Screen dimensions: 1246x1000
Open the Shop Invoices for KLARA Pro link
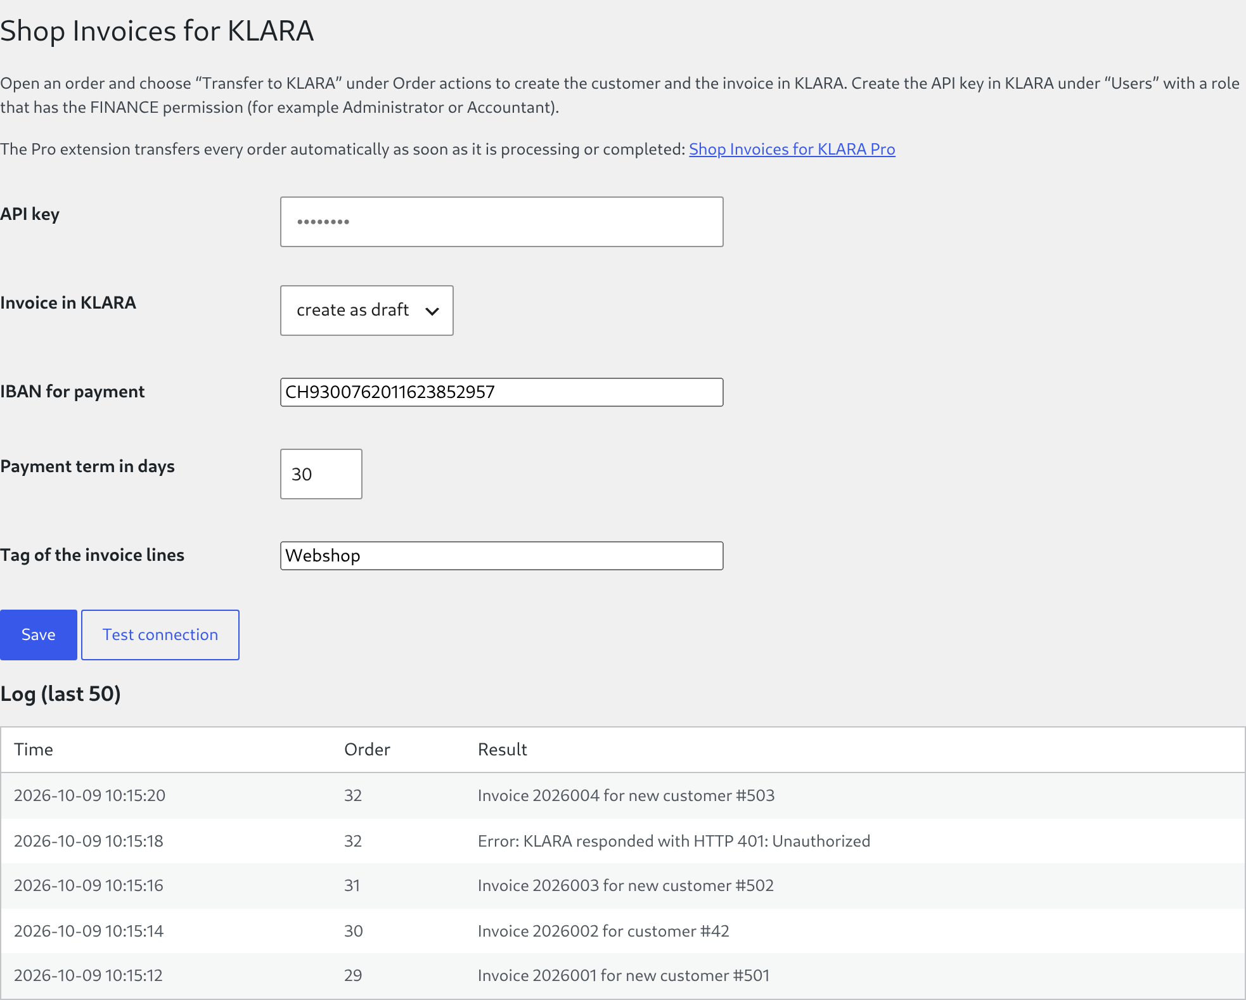pyautogui.click(x=792, y=149)
